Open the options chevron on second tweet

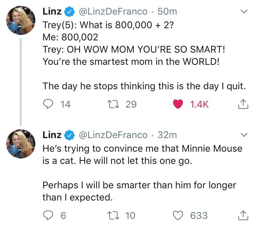244,135
